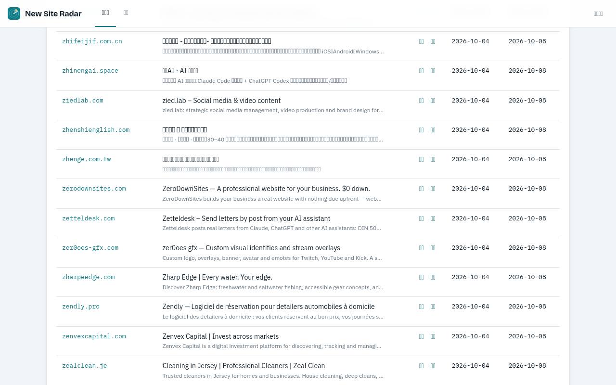The image size is (616, 385).
Task: Visit the zharpeedge.com domain link
Action: 89,277
